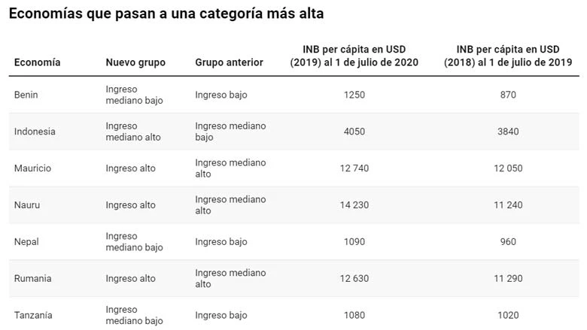Image resolution: width=587 pixels, height=330 pixels.
Task: Click Indonesia's 4050 income value
Action: (354, 132)
